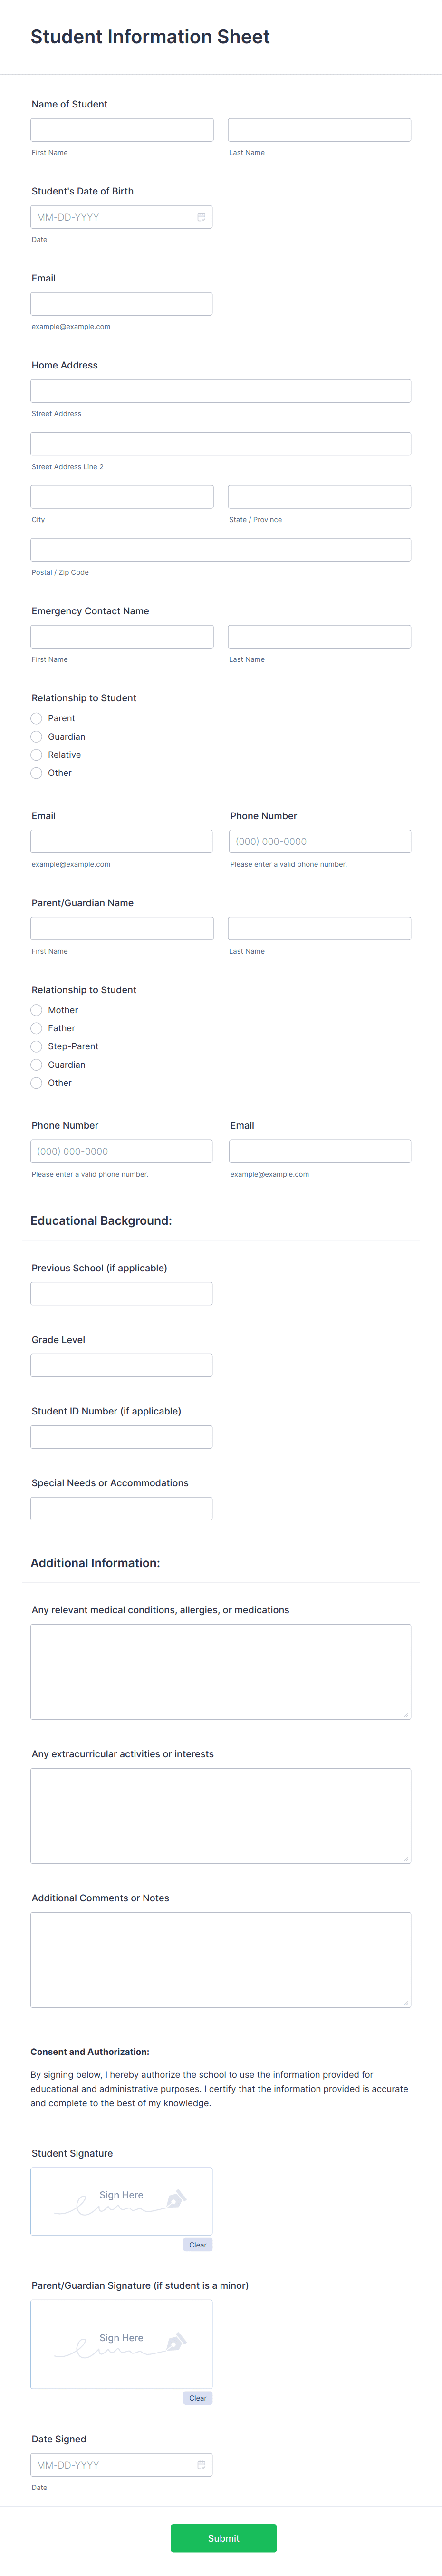This screenshot has height=2576, width=442.
Task: Select "Parent" as Emergency Contact relationship
Action: pos(36,718)
